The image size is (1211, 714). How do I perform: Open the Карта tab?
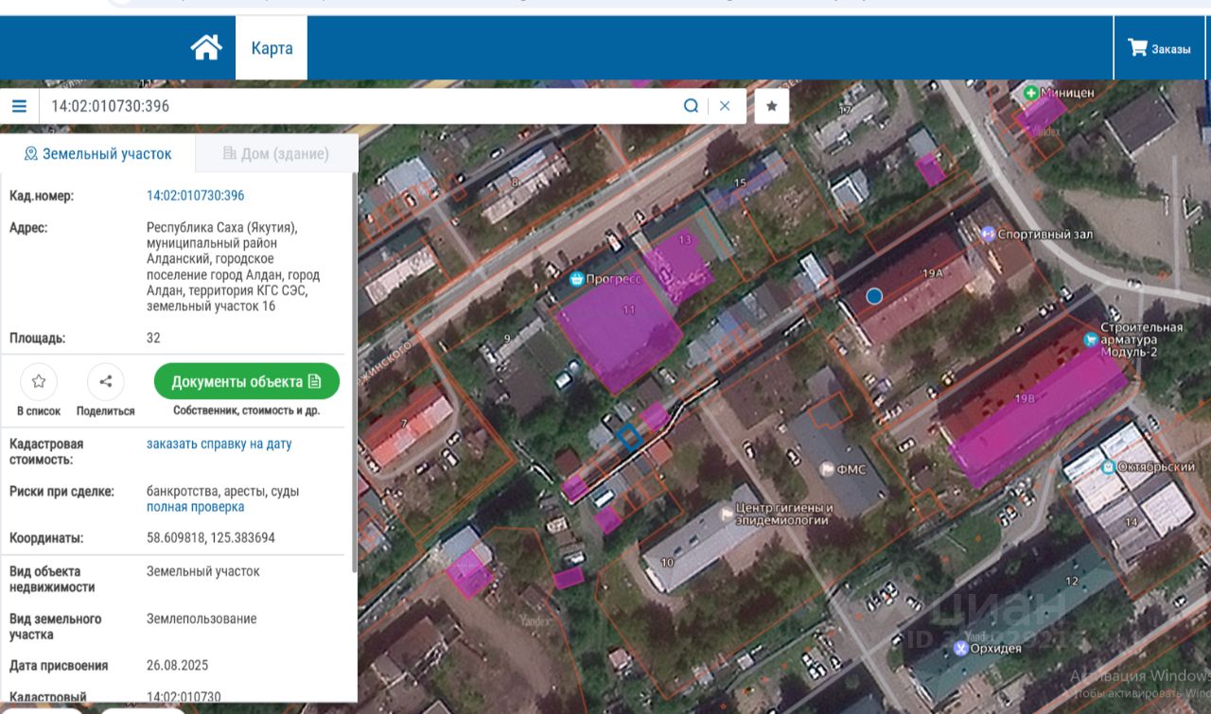(272, 48)
